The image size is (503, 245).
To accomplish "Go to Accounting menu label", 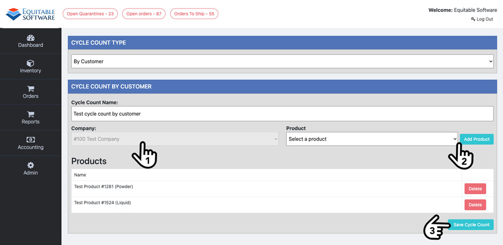I will coord(31,147).
